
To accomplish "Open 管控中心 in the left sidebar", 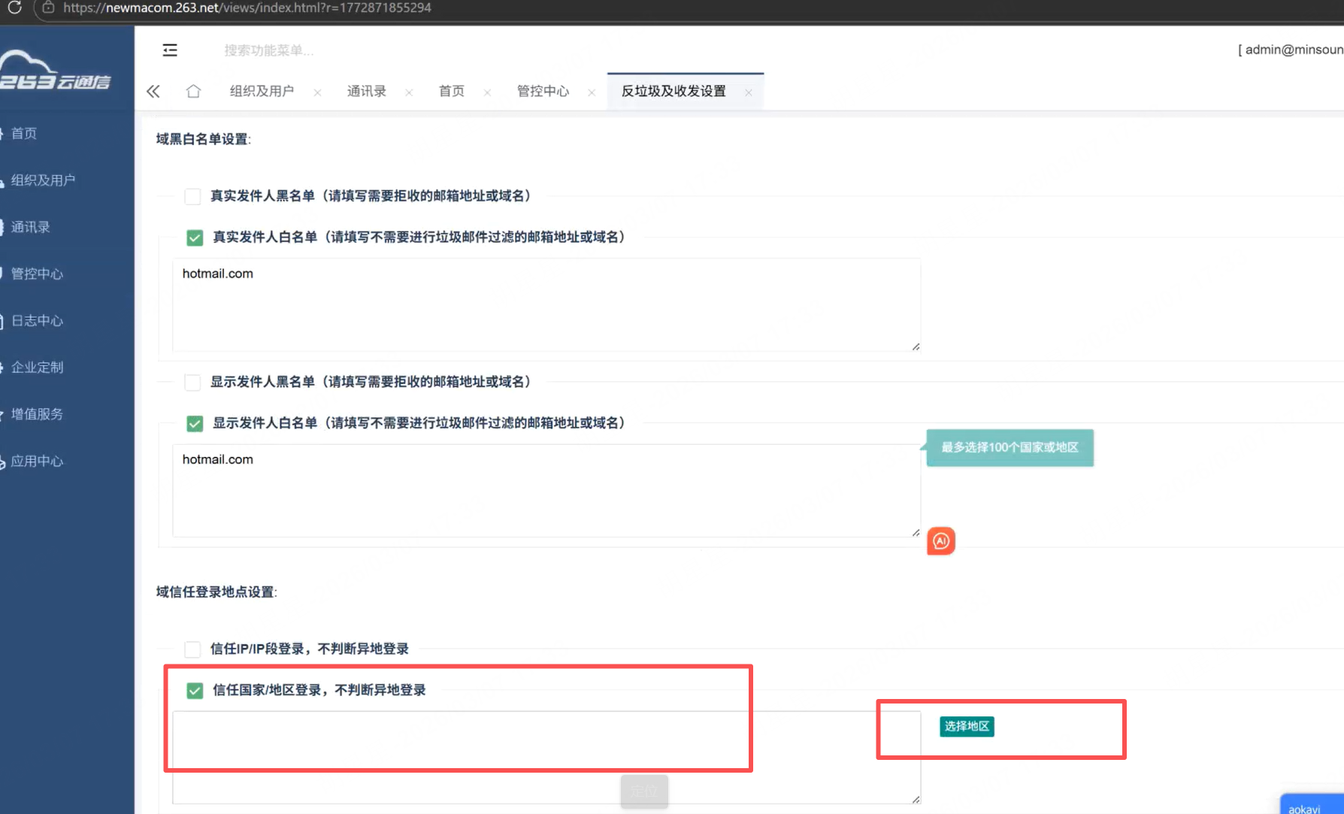I will click(37, 274).
